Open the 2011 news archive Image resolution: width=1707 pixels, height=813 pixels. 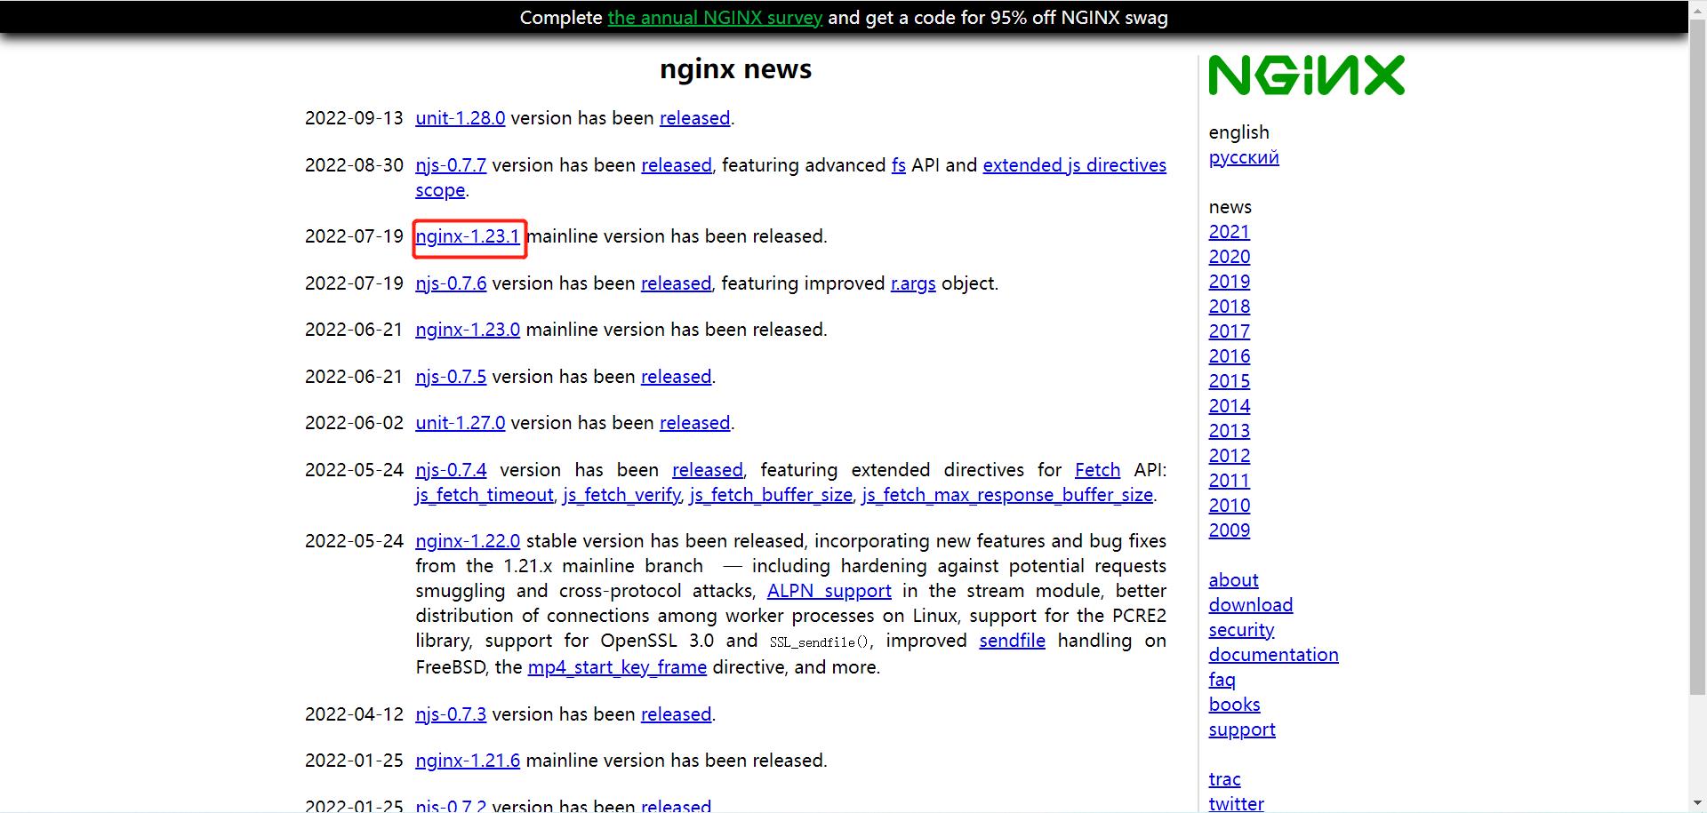click(1230, 481)
